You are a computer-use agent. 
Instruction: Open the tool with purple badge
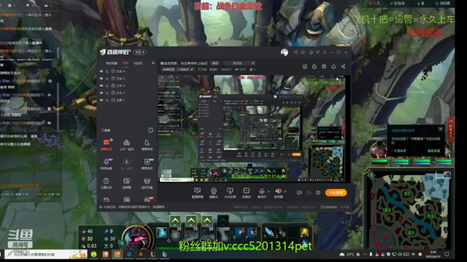point(106,164)
